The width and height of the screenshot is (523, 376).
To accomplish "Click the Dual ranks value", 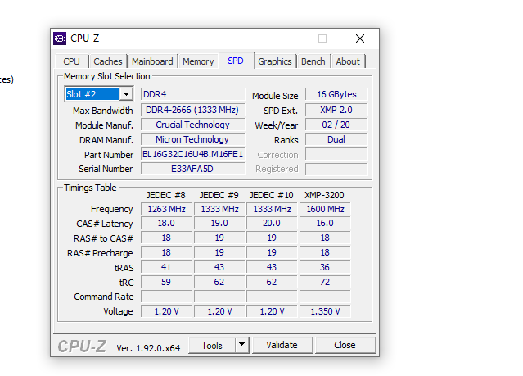I will (x=336, y=139).
